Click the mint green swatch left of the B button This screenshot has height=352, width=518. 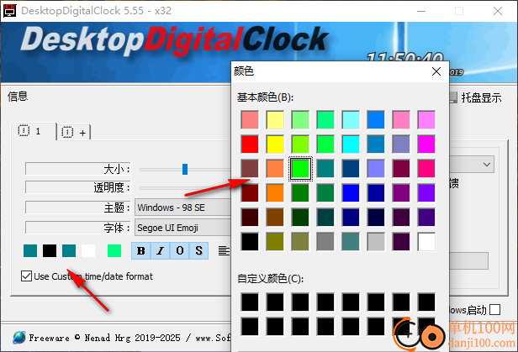[114, 250]
